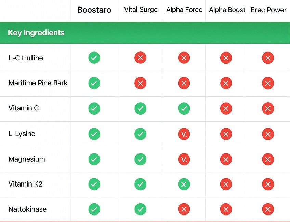Click Alpha Force's green X icon for Vitamin K2
The image size is (290, 222).
184,184
